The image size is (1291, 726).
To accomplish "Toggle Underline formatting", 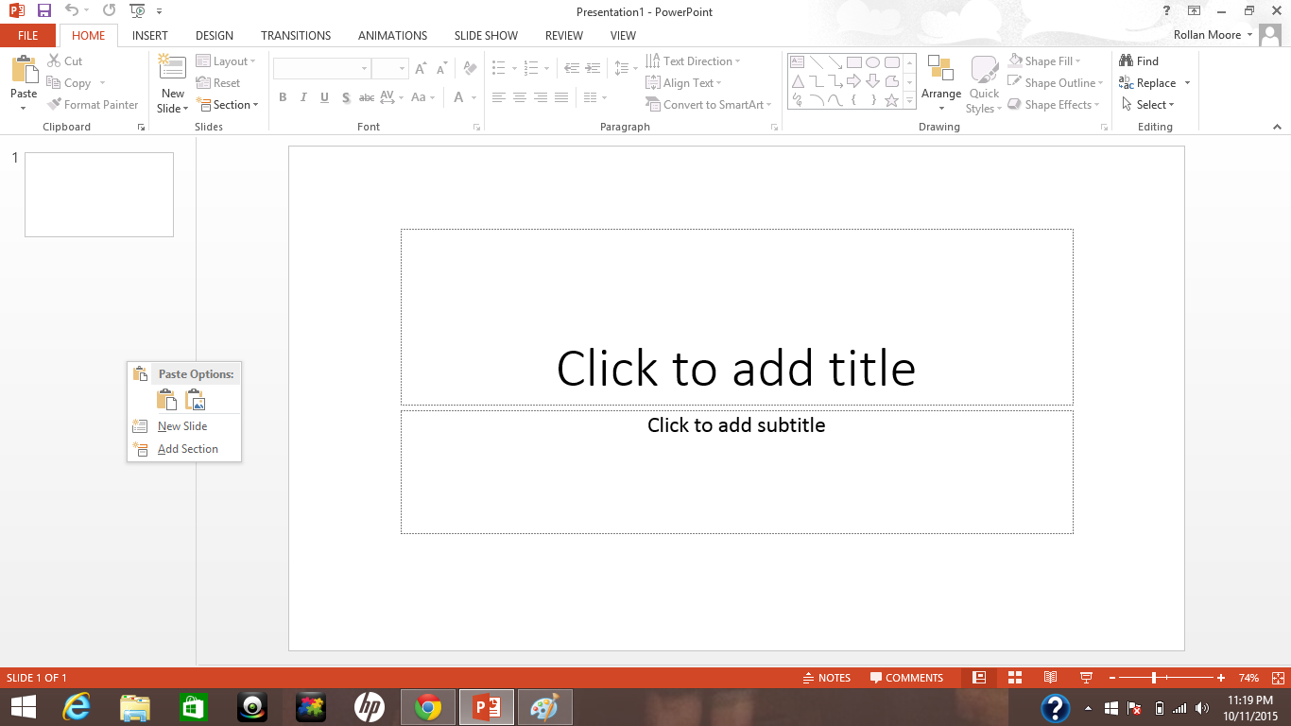I will click(x=324, y=97).
